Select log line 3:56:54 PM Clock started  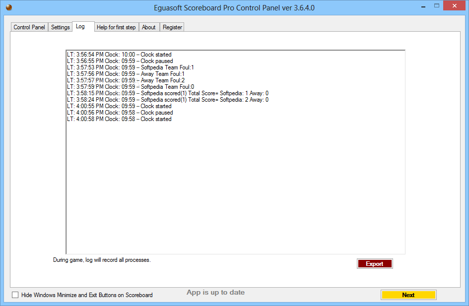119,55
